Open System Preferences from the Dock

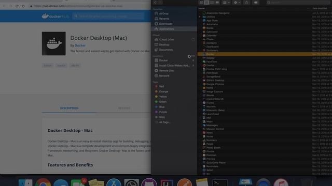point(131,183)
